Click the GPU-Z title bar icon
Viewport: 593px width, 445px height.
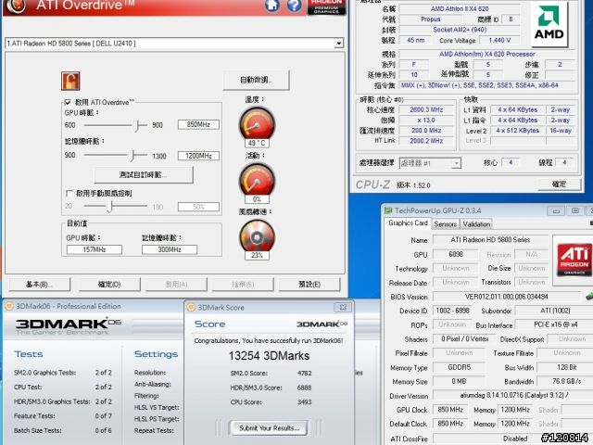(x=388, y=210)
